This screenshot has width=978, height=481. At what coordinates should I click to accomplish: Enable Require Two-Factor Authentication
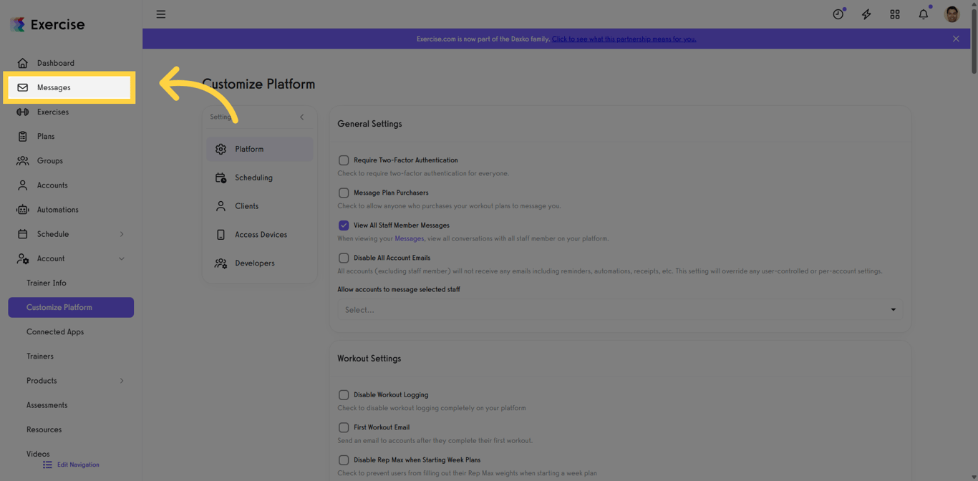pyautogui.click(x=344, y=160)
